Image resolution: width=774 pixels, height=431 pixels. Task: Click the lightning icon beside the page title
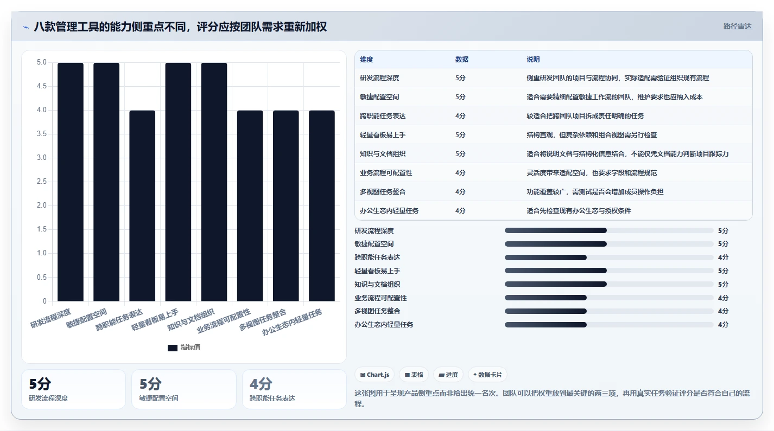[x=26, y=27]
